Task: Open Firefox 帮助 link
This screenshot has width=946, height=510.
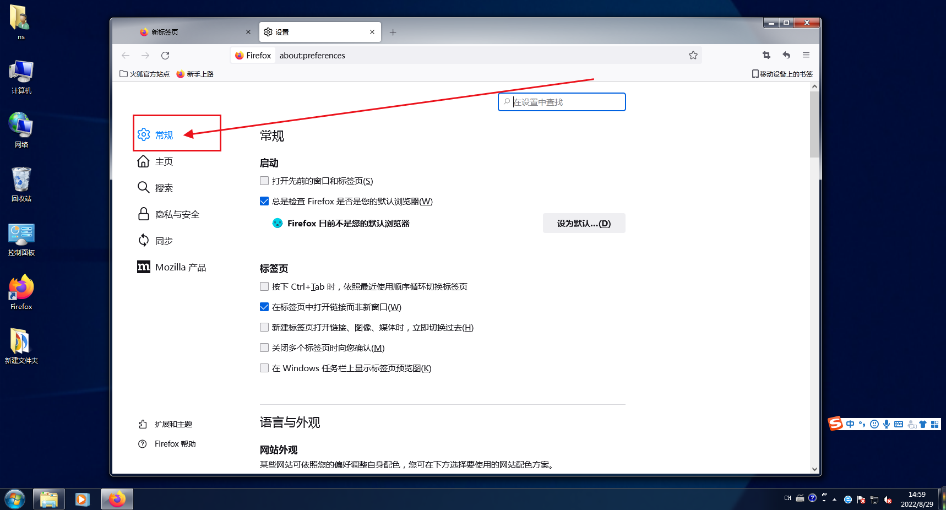Action: tap(167, 444)
